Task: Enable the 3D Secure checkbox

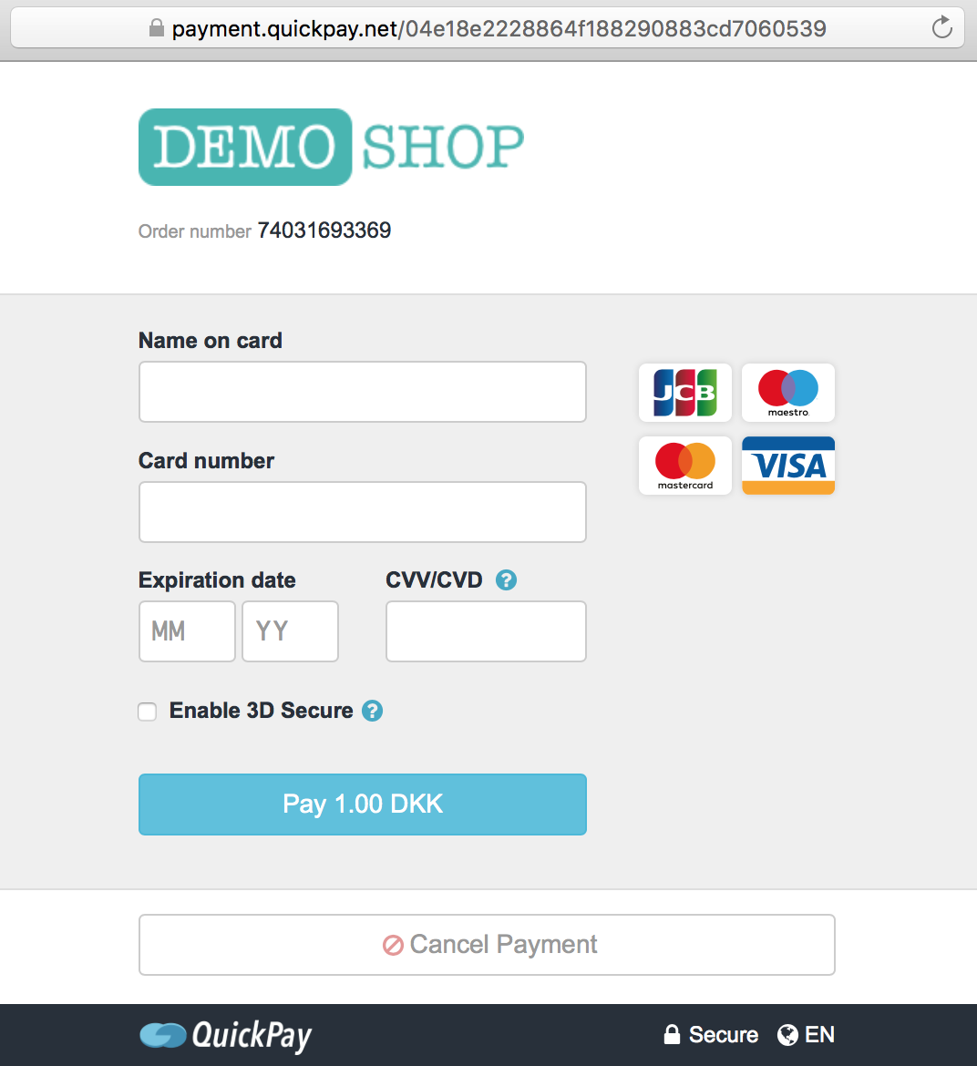Action: [147, 711]
